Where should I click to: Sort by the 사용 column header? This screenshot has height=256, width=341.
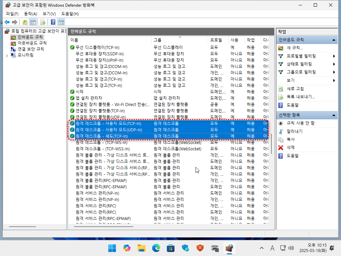[x=236, y=40]
